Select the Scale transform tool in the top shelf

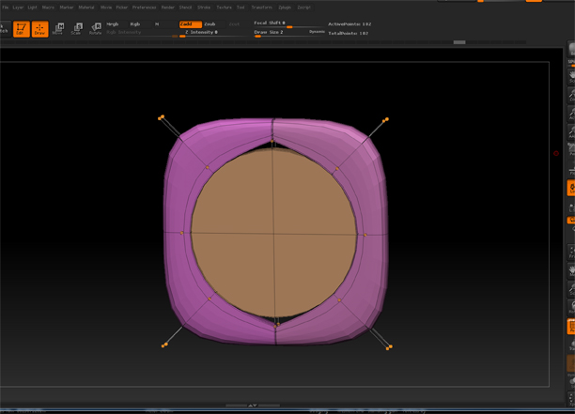tap(77, 29)
